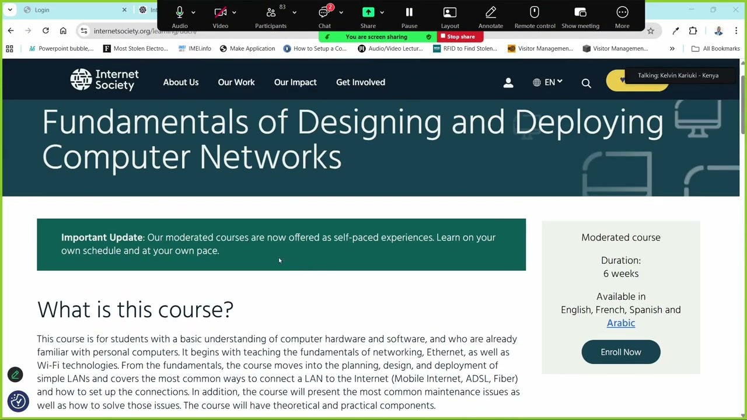Show more bookmarks chevron
747x420 pixels.
(672, 48)
